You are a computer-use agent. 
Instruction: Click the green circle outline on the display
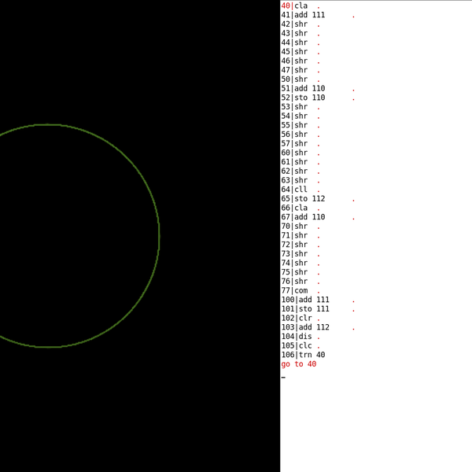159,236
